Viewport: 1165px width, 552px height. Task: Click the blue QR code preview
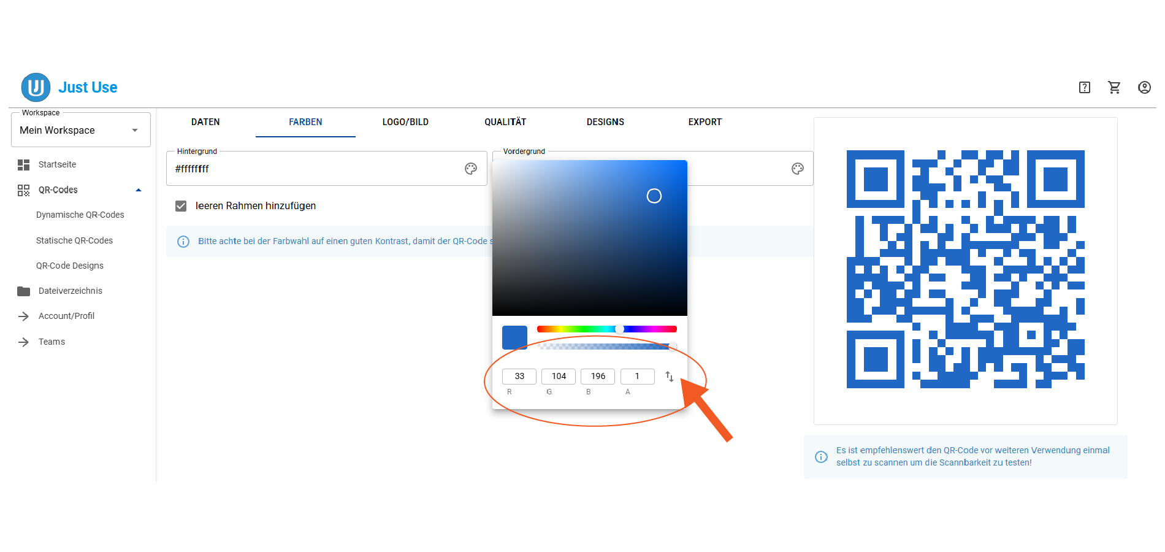(x=966, y=269)
